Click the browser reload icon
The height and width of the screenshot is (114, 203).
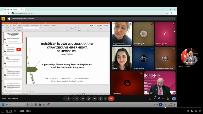tap(9, 13)
